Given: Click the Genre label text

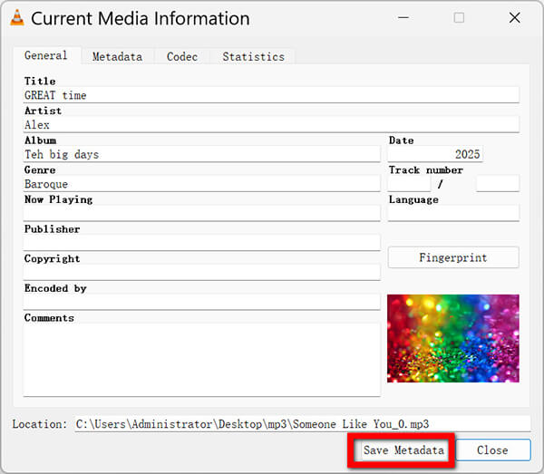Looking at the screenshot, I should [x=40, y=169].
